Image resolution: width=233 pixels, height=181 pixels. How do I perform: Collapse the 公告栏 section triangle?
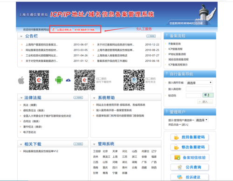pyautogui.click(x=21, y=37)
